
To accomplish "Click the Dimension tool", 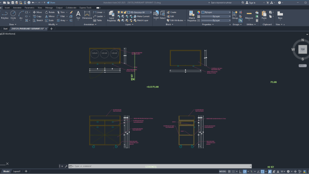I will point(87,15).
